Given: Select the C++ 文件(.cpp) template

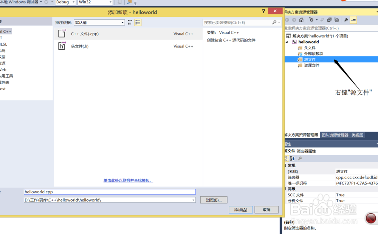Looking at the screenshot, I should point(113,34).
